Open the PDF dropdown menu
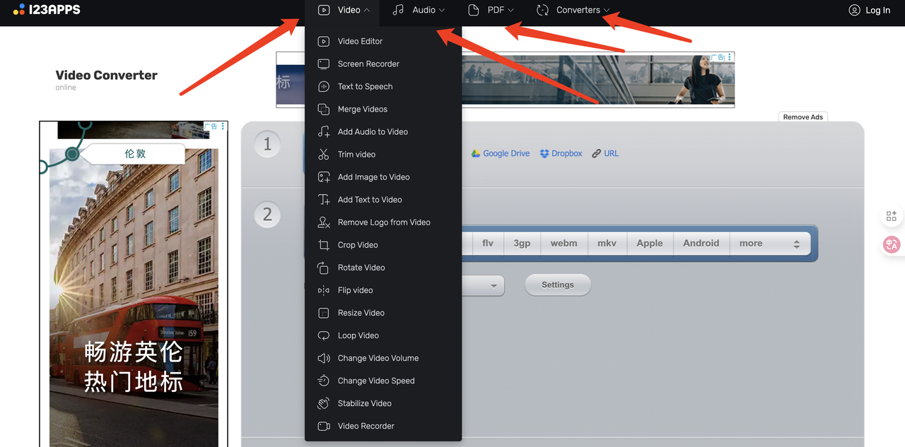905x447 pixels. 491,10
